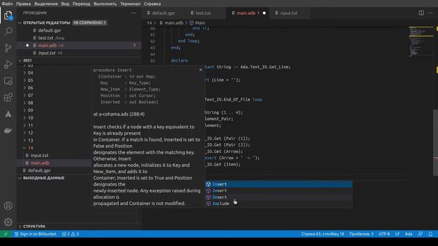Click the remote window indicator in status bar
The image size is (438, 246).
6,234
